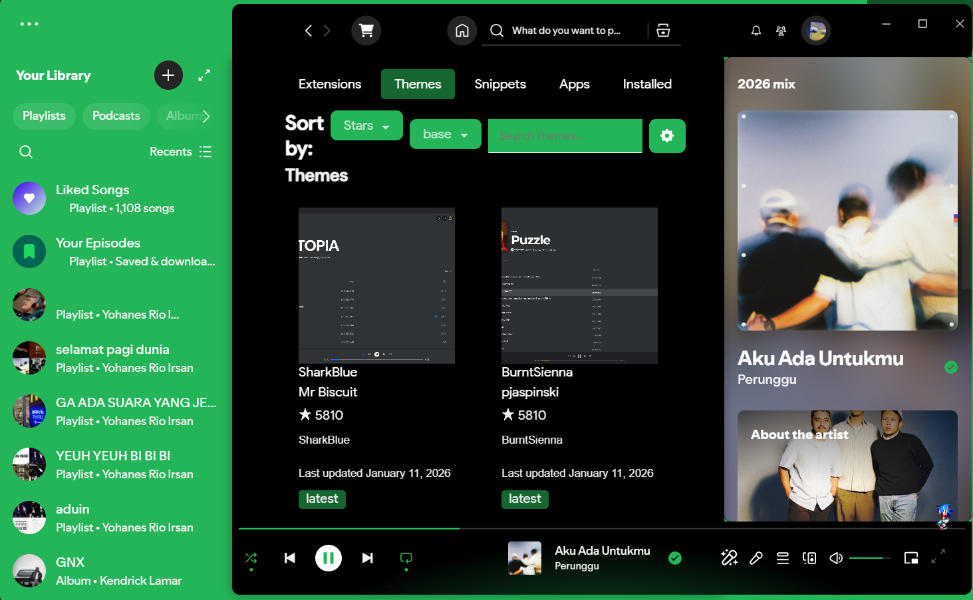Select the Podcasts filter chip

(x=116, y=116)
